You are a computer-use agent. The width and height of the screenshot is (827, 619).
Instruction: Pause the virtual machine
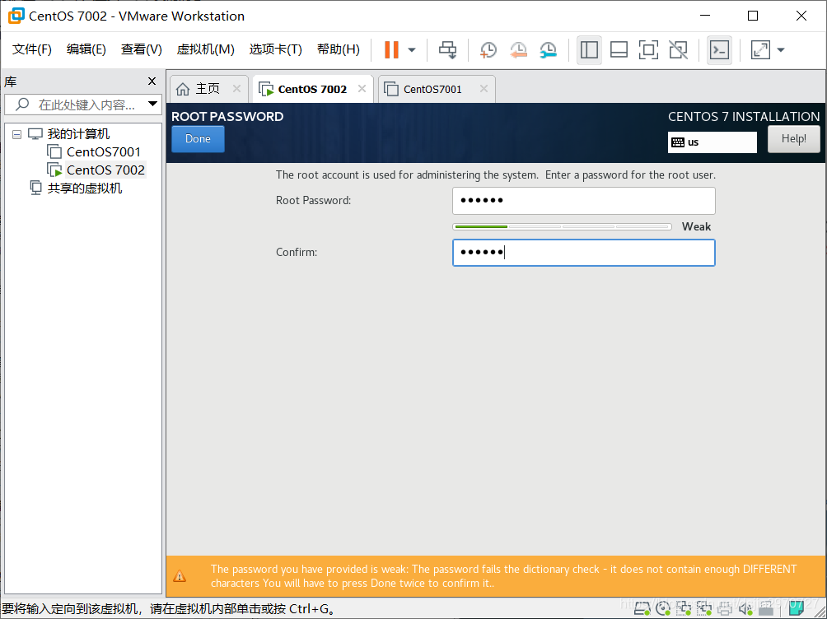391,50
